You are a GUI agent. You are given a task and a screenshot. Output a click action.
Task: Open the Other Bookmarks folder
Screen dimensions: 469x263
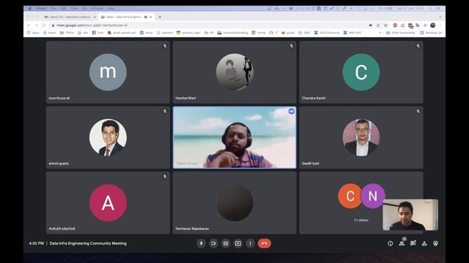401,33
